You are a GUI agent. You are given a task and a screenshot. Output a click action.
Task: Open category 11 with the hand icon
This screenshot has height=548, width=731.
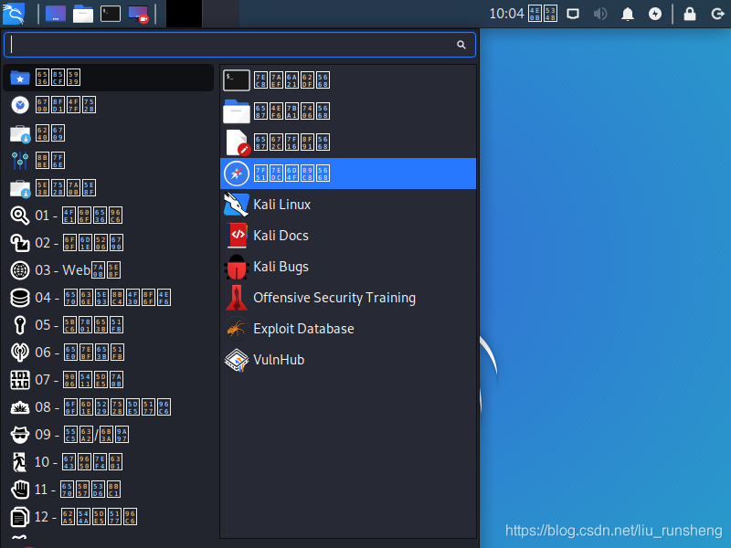point(108,490)
